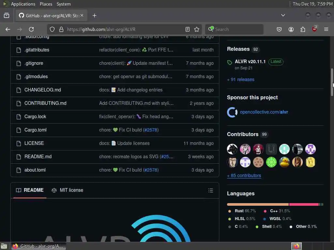Open the Applications menu
Screen dimensions: 334x250
[23, 4]
